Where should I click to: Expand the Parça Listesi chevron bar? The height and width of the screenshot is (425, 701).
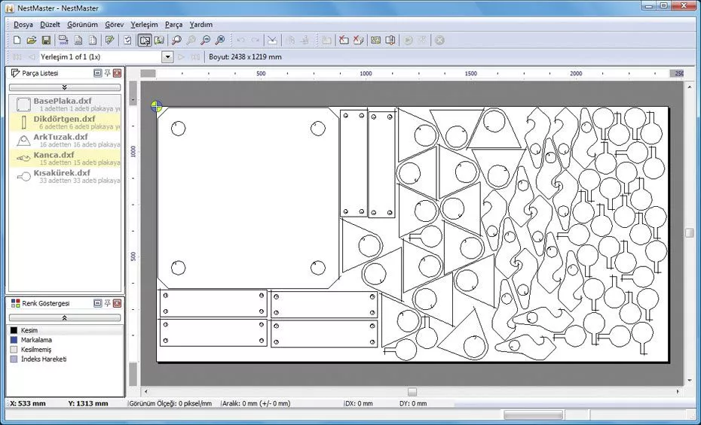click(65, 87)
